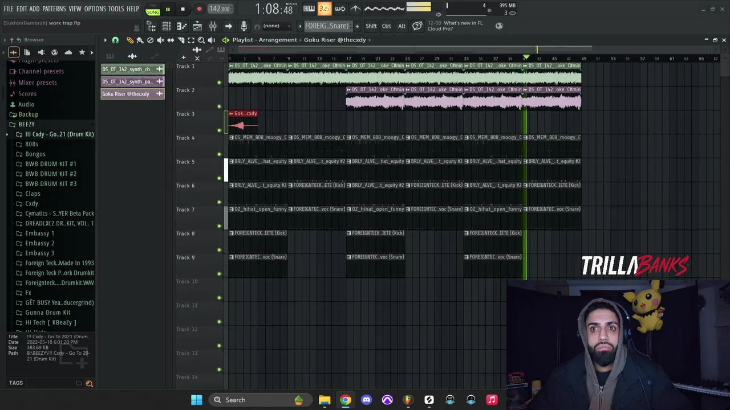Click the Alt key button

[x=401, y=26]
